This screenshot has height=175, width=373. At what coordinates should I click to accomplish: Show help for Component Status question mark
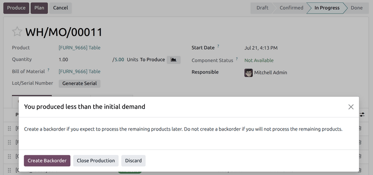point(237,58)
